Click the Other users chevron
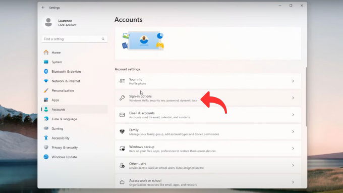Image resolution: width=343 pixels, height=193 pixels. point(293,165)
